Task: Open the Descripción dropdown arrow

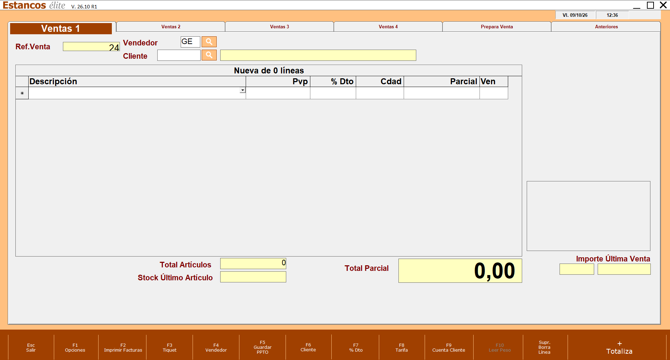Action: (x=243, y=90)
